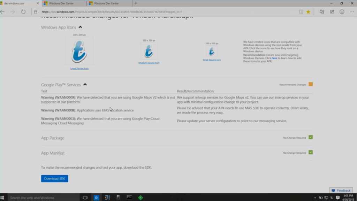Open the web note pencil icon
The image size is (357, 201).
tap(332, 12)
